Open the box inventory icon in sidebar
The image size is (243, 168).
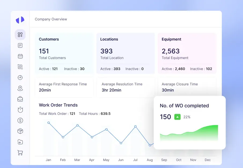(x=20, y=131)
